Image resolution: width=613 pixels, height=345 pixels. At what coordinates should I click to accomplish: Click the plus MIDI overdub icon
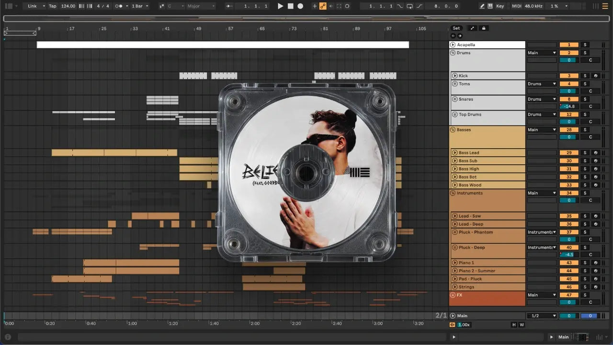[x=315, y=6]
